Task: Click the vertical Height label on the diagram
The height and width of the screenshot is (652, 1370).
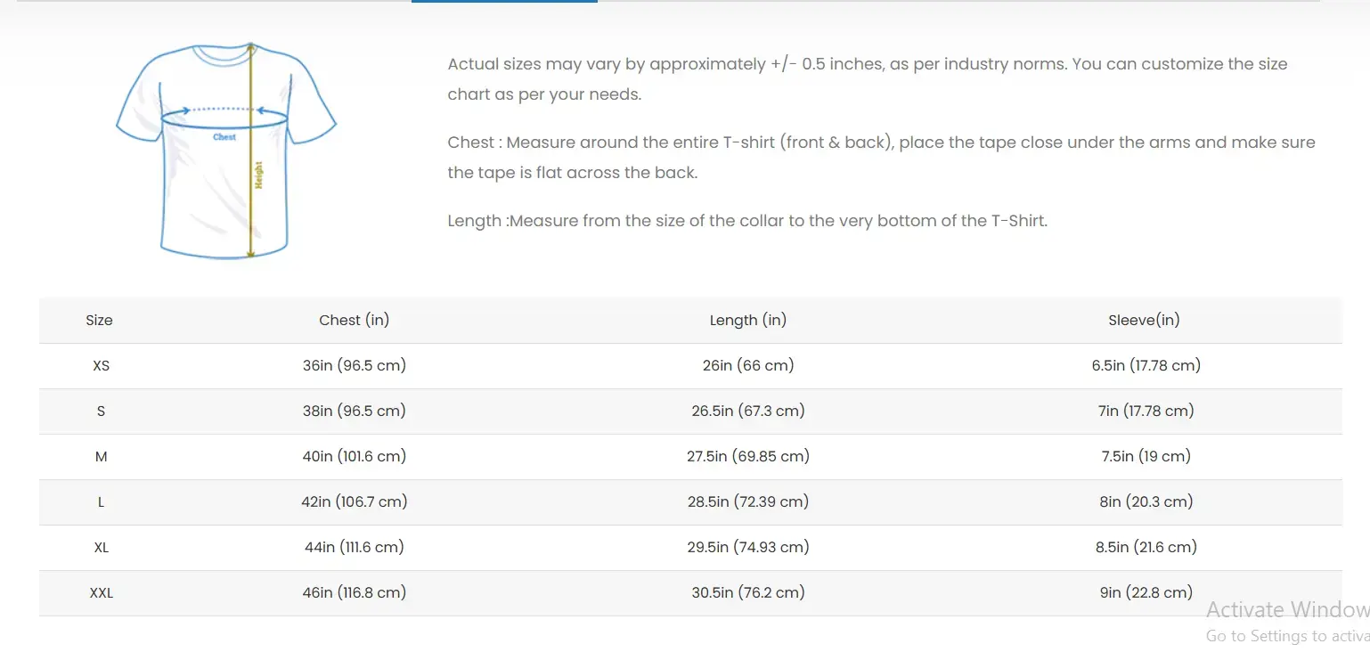Action: [259, 175]
